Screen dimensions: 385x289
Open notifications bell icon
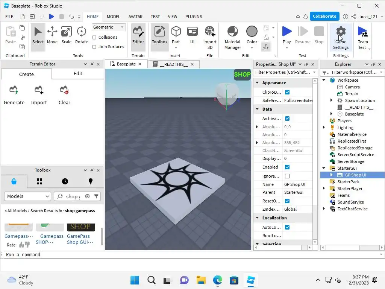(x=305, y=17)
